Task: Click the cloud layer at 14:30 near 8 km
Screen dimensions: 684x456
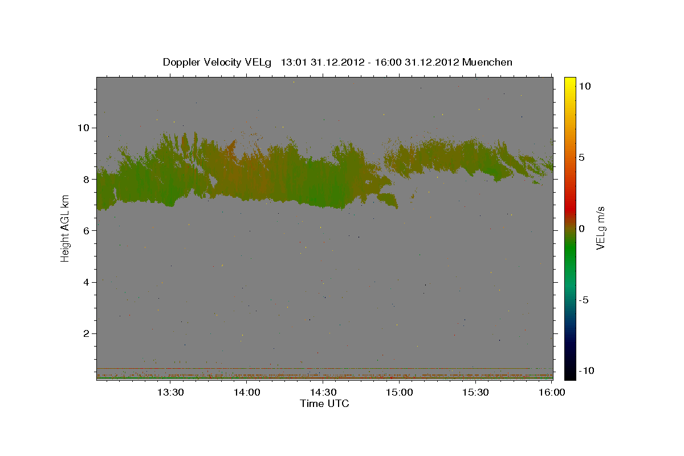Action: coord(323,179)
